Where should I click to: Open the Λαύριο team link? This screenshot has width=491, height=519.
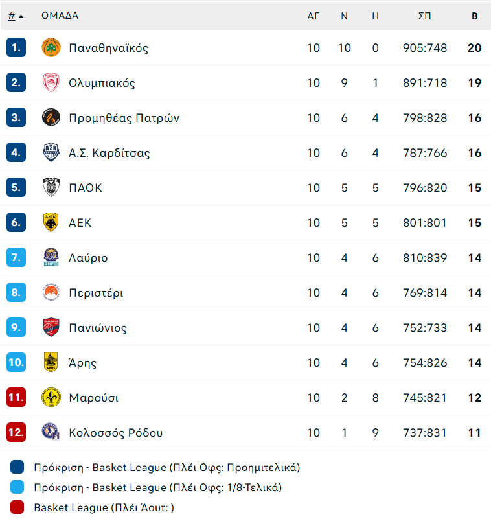click(x=88, y=258)
